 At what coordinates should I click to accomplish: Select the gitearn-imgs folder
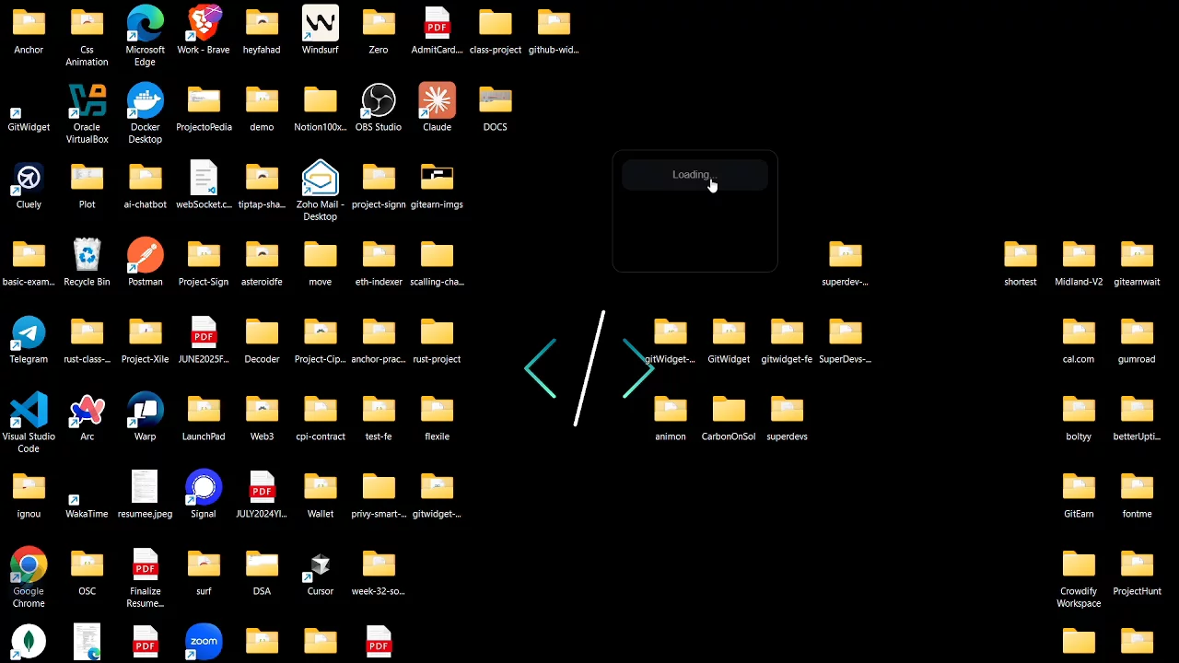point(437,179)
